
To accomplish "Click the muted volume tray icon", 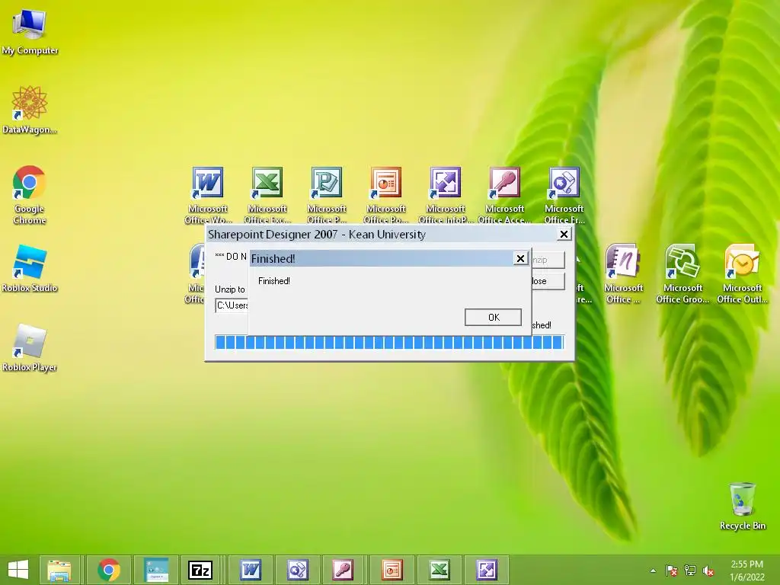I will pos(708,571).
